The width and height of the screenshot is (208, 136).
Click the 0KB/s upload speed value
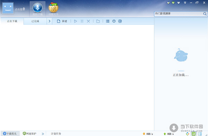click(x=170, y=134)
